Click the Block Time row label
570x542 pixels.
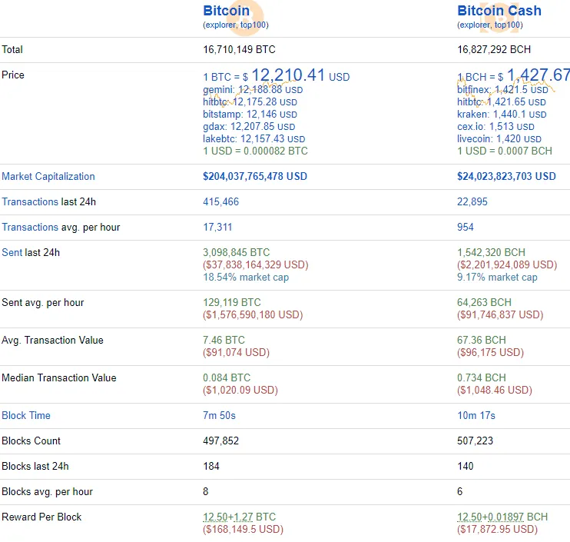point(26,415)
